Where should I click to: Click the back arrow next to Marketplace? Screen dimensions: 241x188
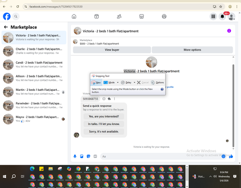[x=6, y=27]
